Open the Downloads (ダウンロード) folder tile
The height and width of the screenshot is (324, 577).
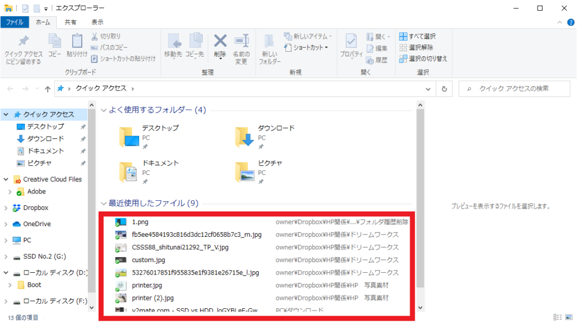pos(265,137)
